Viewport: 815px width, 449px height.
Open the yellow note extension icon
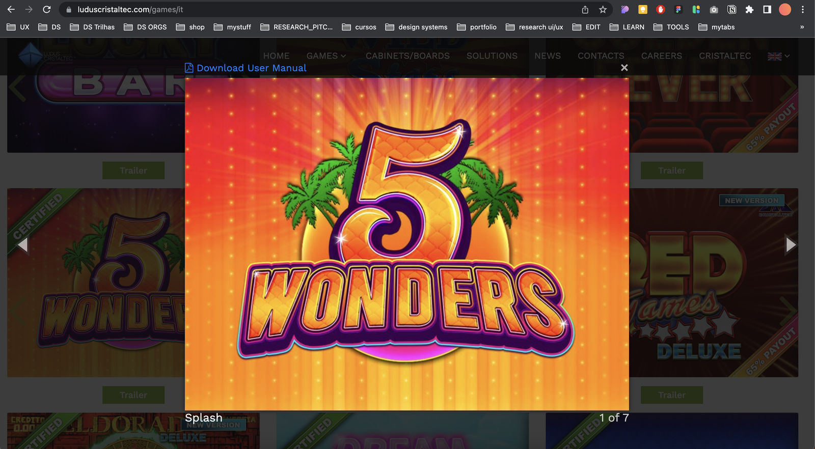click(x=643, y=10)
